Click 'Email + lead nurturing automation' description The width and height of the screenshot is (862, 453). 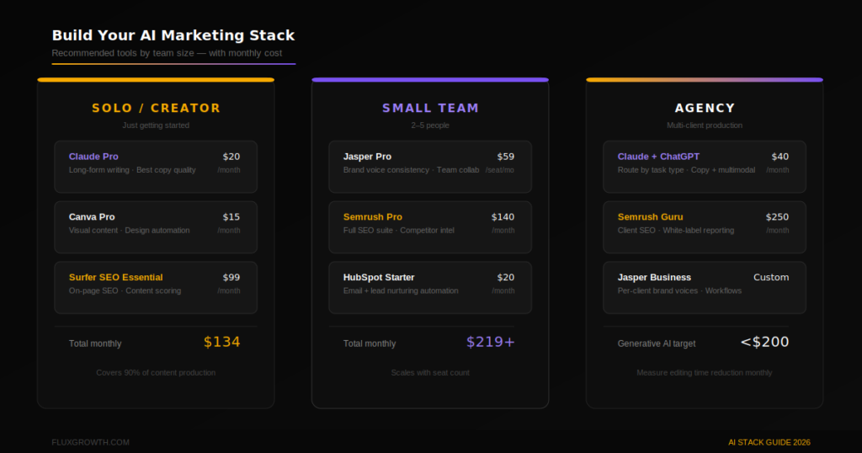[401, 290]
